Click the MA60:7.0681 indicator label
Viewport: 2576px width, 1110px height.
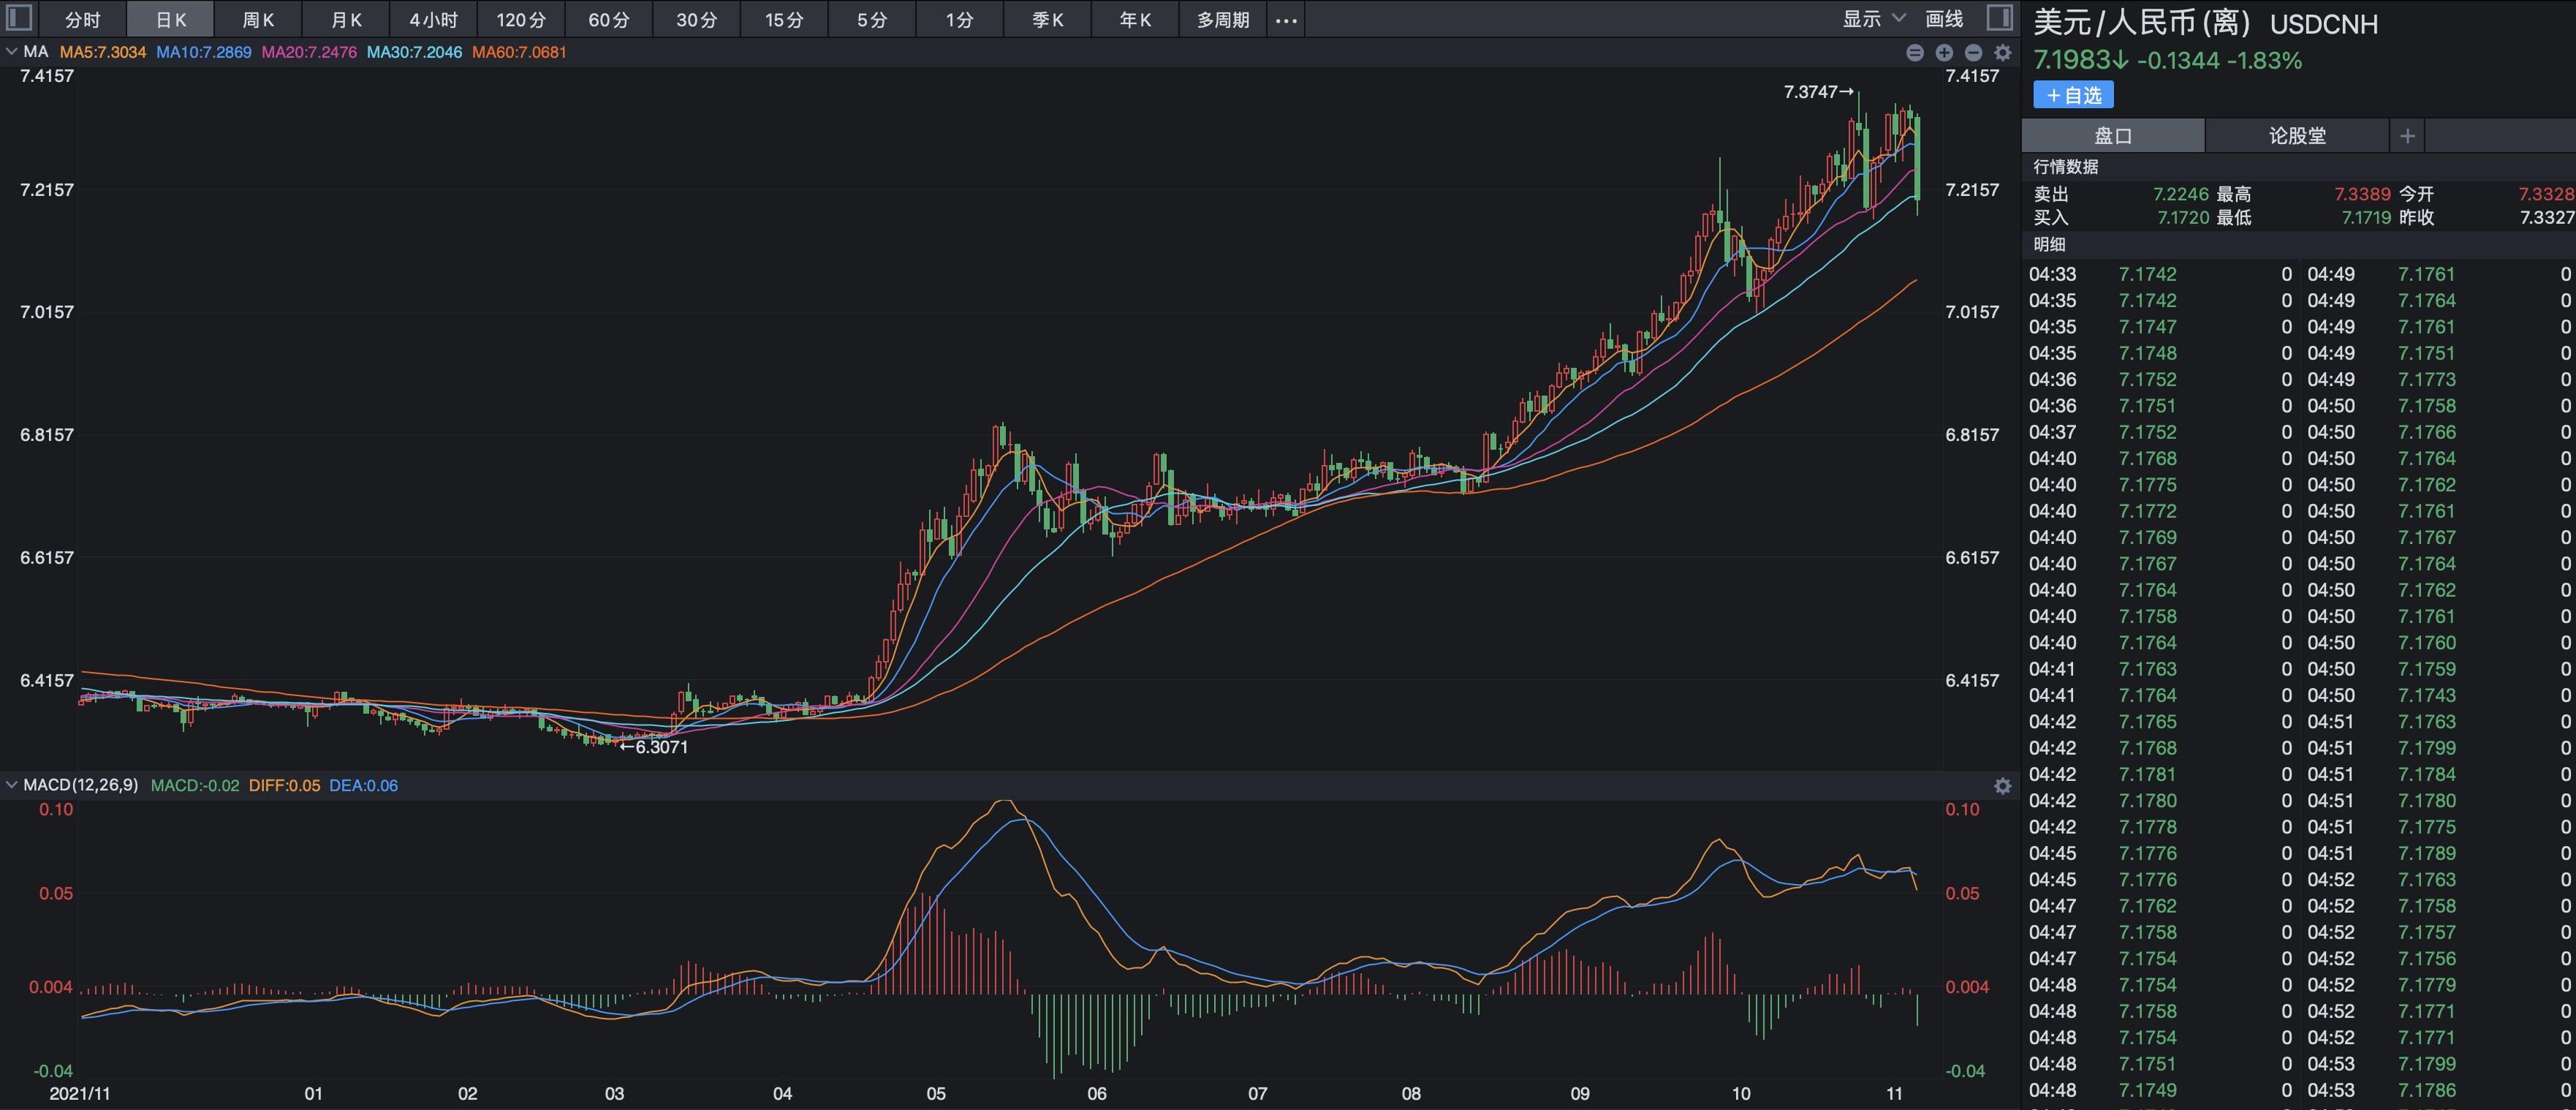[x=519, y=52]
